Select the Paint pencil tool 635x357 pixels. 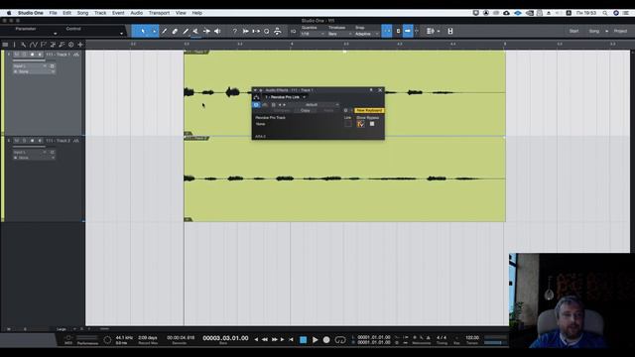pos(186,31)
